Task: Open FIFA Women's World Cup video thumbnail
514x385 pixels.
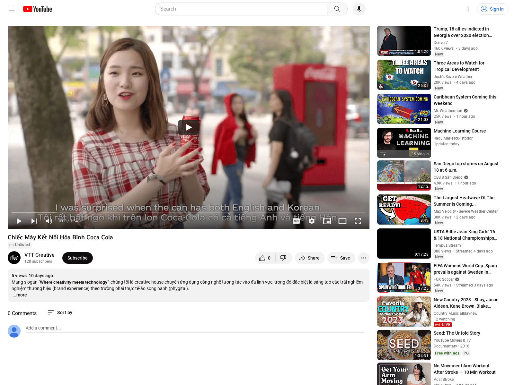Action: pos(404,278)
